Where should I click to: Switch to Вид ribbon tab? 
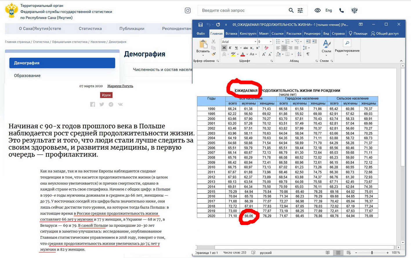click(326, 34)
